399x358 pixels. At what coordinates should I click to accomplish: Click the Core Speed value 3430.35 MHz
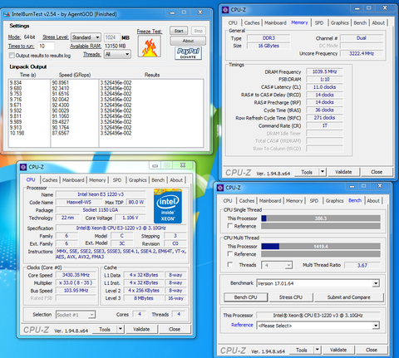point(76,275)
